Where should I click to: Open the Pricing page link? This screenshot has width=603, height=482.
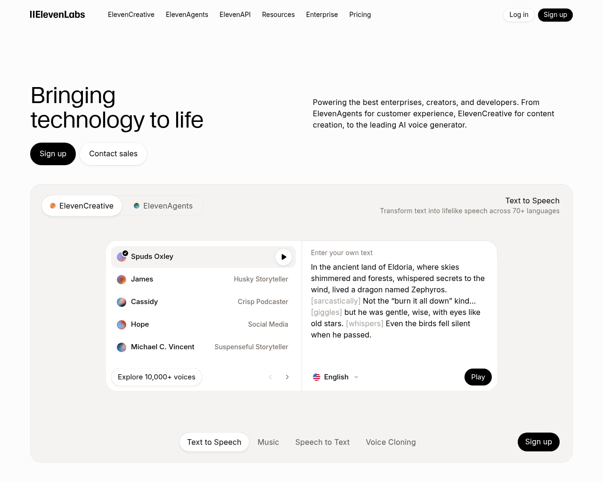(360, 15)
